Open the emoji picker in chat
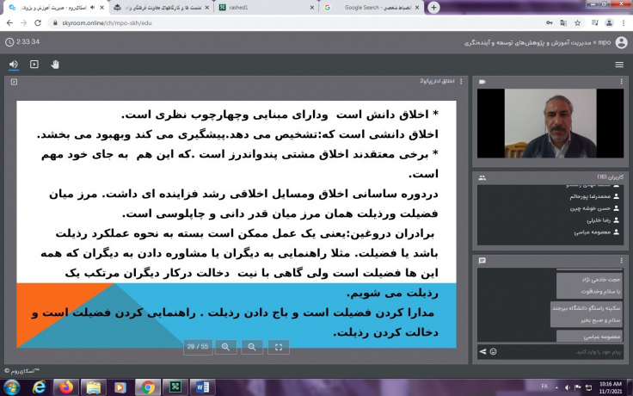 494,351
